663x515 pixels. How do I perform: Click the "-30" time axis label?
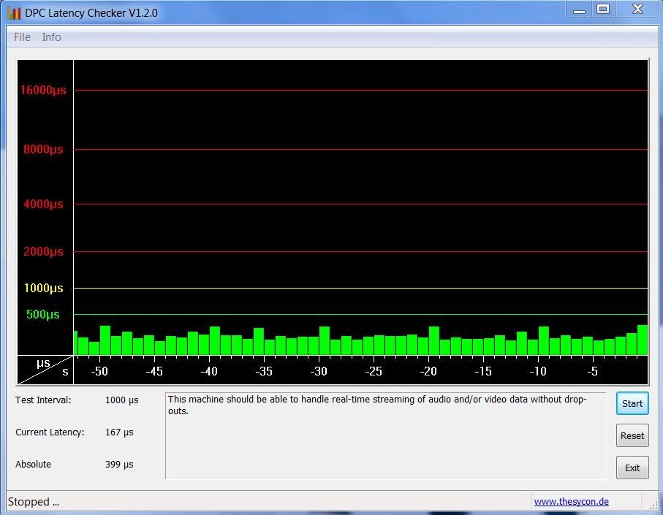coord(319,371)
